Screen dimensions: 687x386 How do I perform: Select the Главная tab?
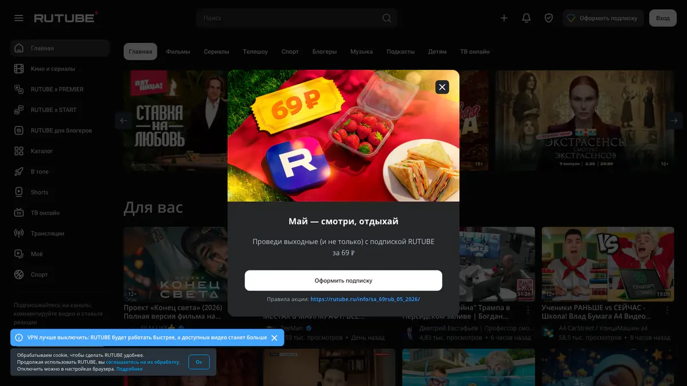click(x=140, y=51)
